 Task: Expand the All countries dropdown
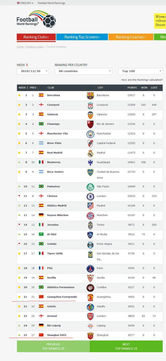83,71
